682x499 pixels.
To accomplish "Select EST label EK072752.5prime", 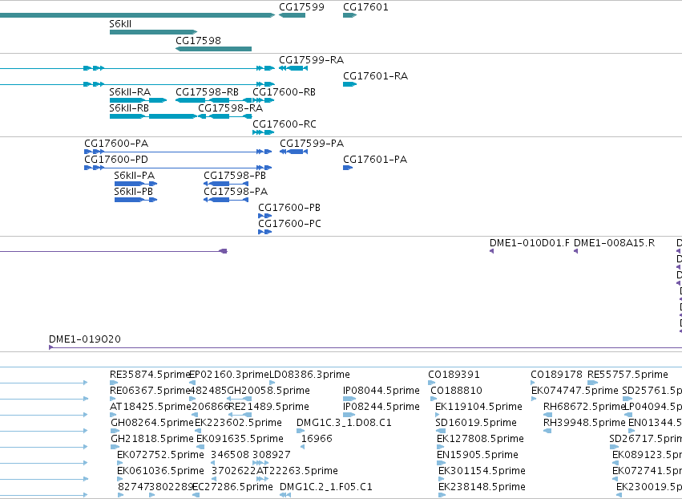I will point(160,455).
